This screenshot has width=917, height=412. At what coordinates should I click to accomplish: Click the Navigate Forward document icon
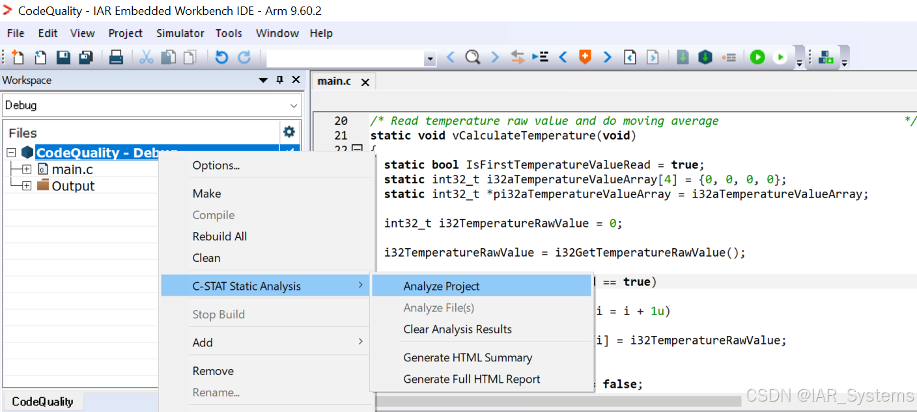tap(652, 58)
